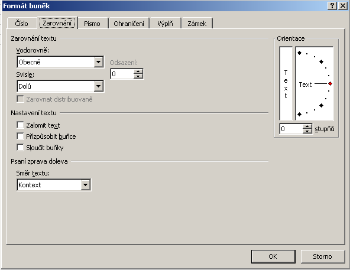
Task: Open the Ohraničení tab
Action: (129, 24)
